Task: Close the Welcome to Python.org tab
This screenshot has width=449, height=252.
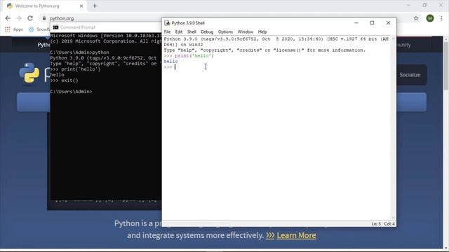Action: coord(81,6)
